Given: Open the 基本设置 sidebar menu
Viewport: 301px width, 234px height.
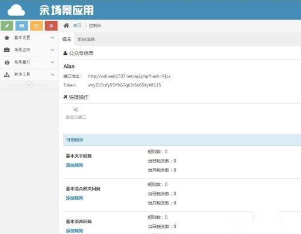Looking at the screenshot, I should pos(29,38).
